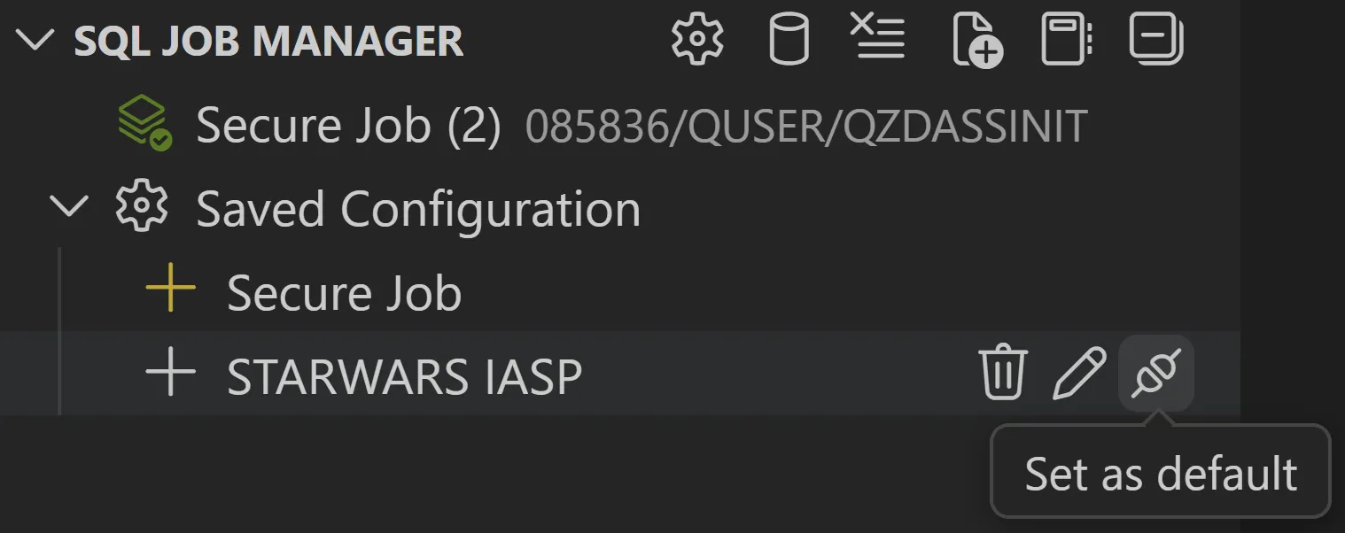The width and height of the screenshot is (1345, 533).
Task: Click the database cylinder icon in header
Action: tap(788, 40)
